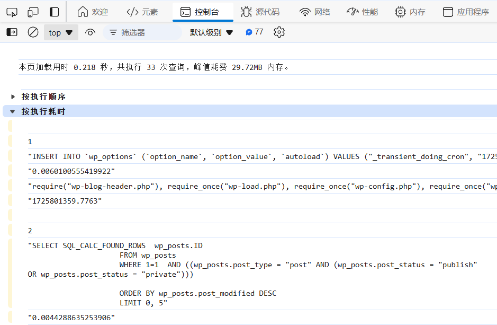Image resolution: width=497 pixels, height=325 pixels.
Task: Clear the console with the circle-slash icon
Action: (33, 32)
